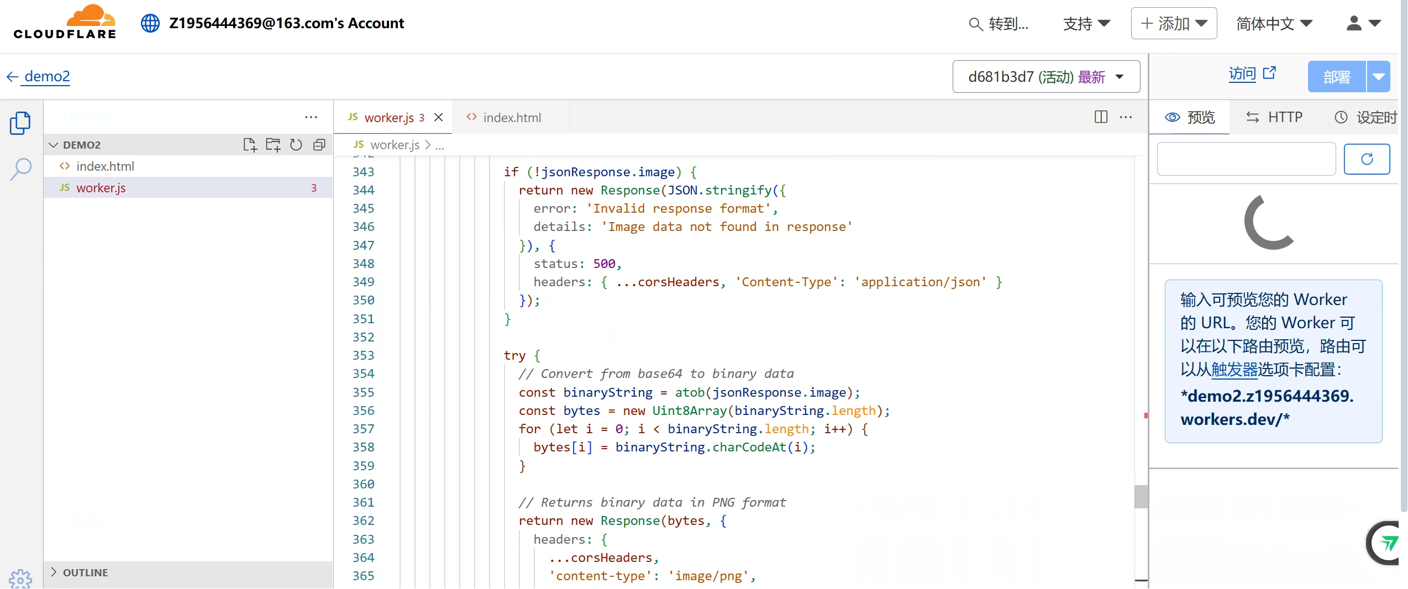The image size is (1408, 589).
Task: Click line number 353 in gutter
Action: point(363,355)
